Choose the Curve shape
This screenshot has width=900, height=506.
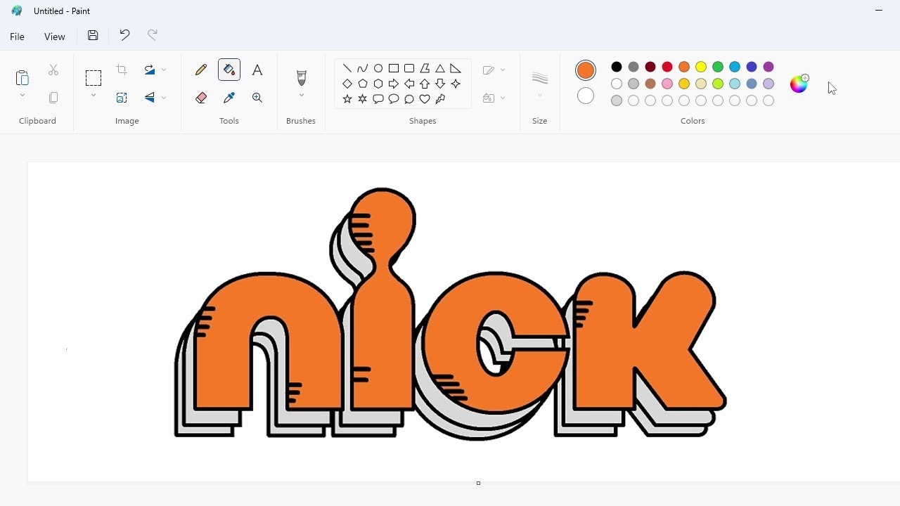[x=363, y=68]
